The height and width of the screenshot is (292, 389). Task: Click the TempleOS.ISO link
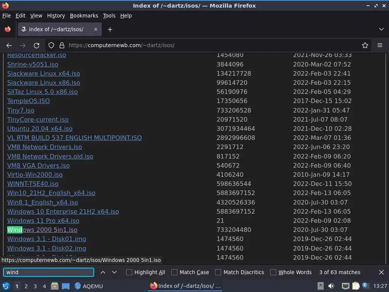(x=28, y=101)
